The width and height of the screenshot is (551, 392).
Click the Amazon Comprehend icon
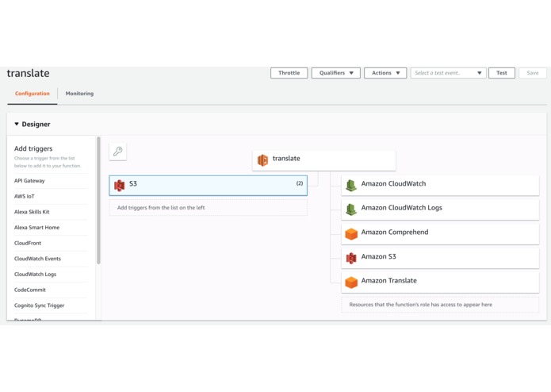[x=351, y=234]
